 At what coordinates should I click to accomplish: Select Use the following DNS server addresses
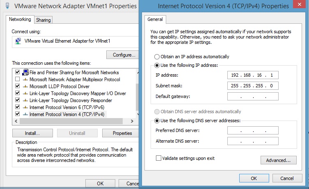[x=157, y=121]
